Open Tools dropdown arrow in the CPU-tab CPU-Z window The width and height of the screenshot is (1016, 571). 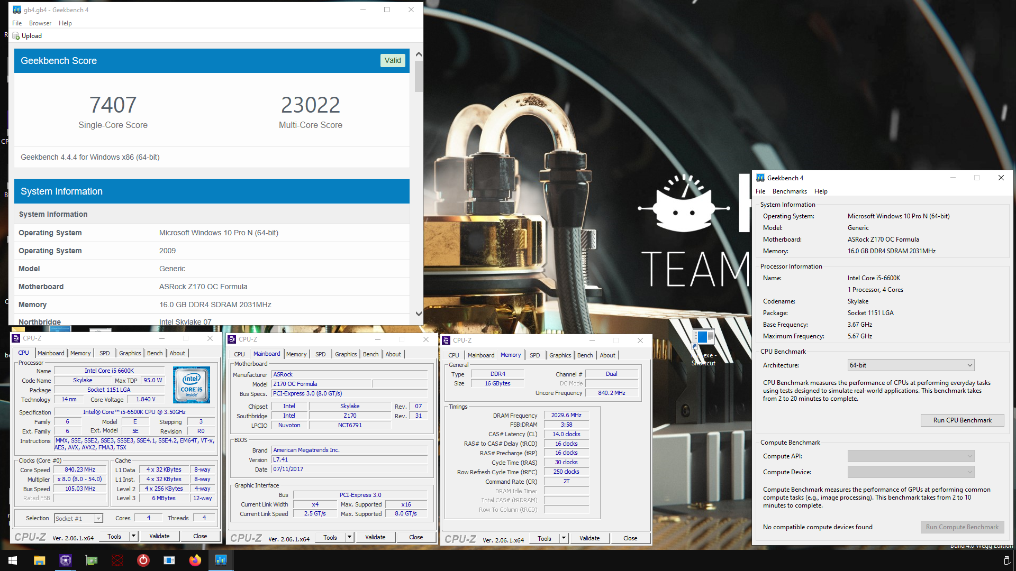pos(133,536)
